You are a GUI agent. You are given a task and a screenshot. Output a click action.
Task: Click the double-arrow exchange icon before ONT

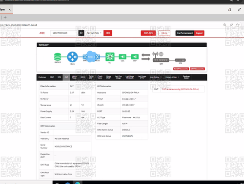coord(145,57)
